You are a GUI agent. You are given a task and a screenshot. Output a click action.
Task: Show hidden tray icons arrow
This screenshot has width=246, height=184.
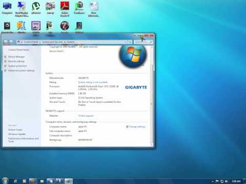213,181
